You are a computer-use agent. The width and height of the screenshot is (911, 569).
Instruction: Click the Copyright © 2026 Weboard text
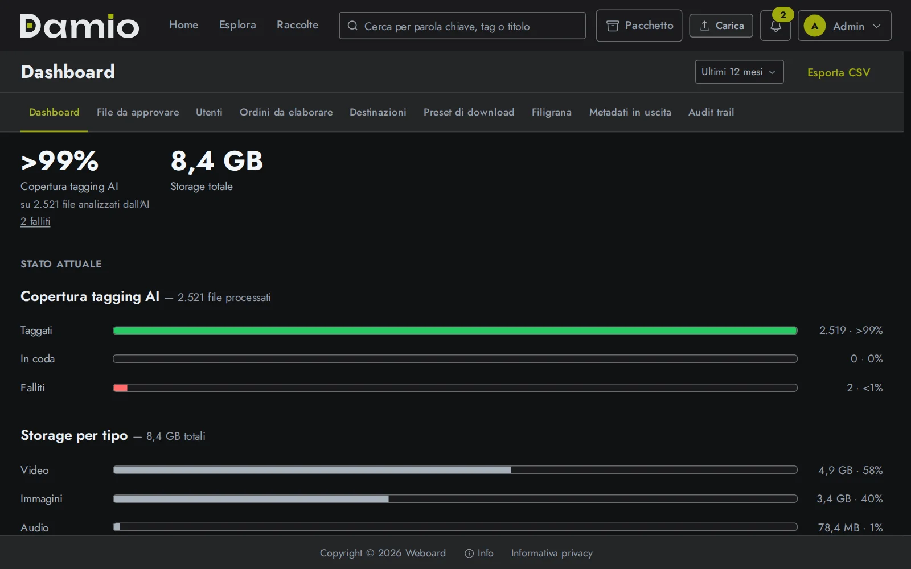pyautogui.click(x=383, y=553)
